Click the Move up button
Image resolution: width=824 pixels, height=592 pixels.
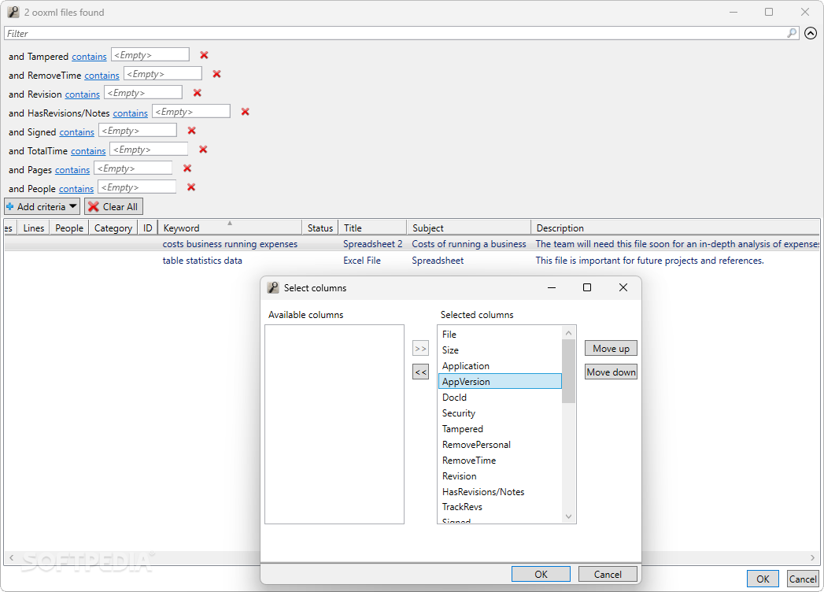coord(611,348)
